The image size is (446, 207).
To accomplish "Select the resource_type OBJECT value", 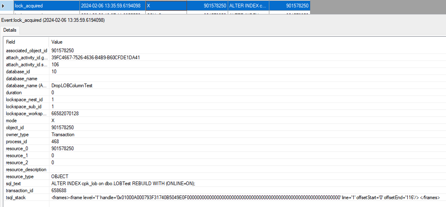I will coord(60,177).
